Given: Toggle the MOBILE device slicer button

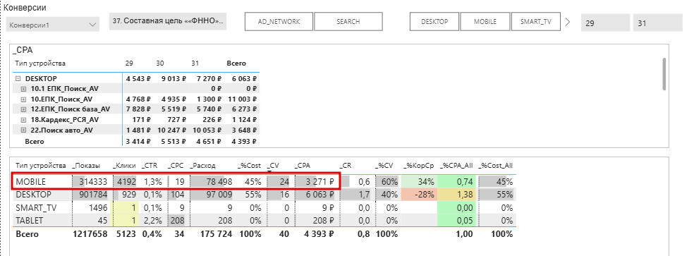Looking at the screenshot, I should point(485,21).
